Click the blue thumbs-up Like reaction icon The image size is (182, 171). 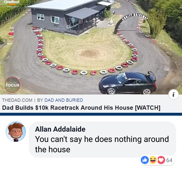pyautogui.click(x=145, y=160)
